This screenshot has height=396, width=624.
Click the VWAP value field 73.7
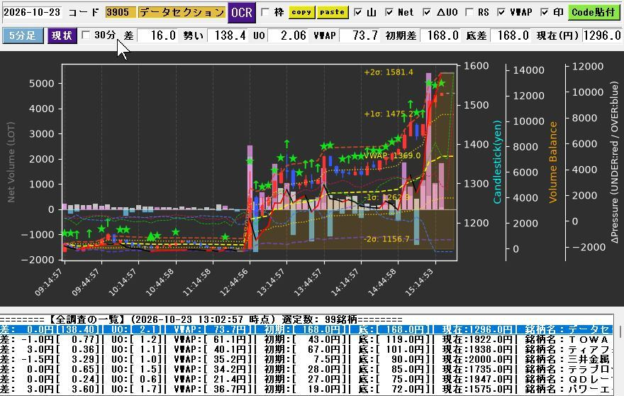tap(360, 35)
